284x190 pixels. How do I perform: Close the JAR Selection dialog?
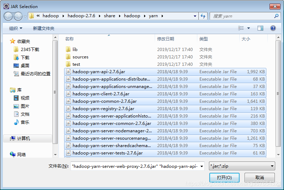click(275, 6)
